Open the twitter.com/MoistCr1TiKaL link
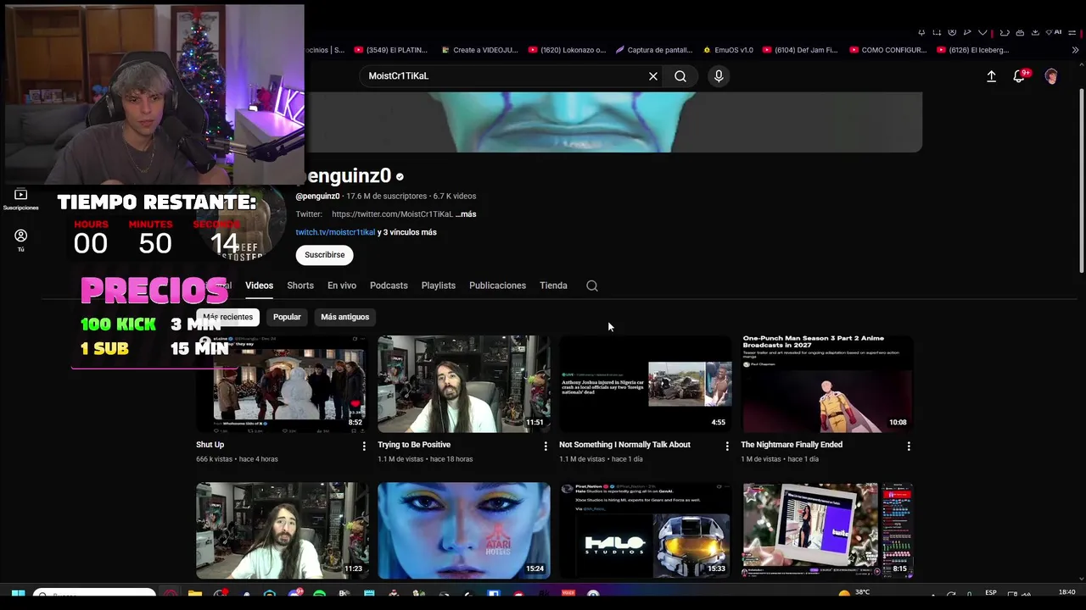 392,214
